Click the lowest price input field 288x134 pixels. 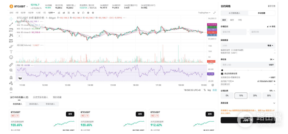(234, 32)
